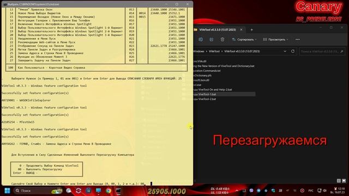The image size is (349, 196).
Task: Click the '0 - Продолжить Выбор Команд ViveTool' text
Action: [49, 166]
